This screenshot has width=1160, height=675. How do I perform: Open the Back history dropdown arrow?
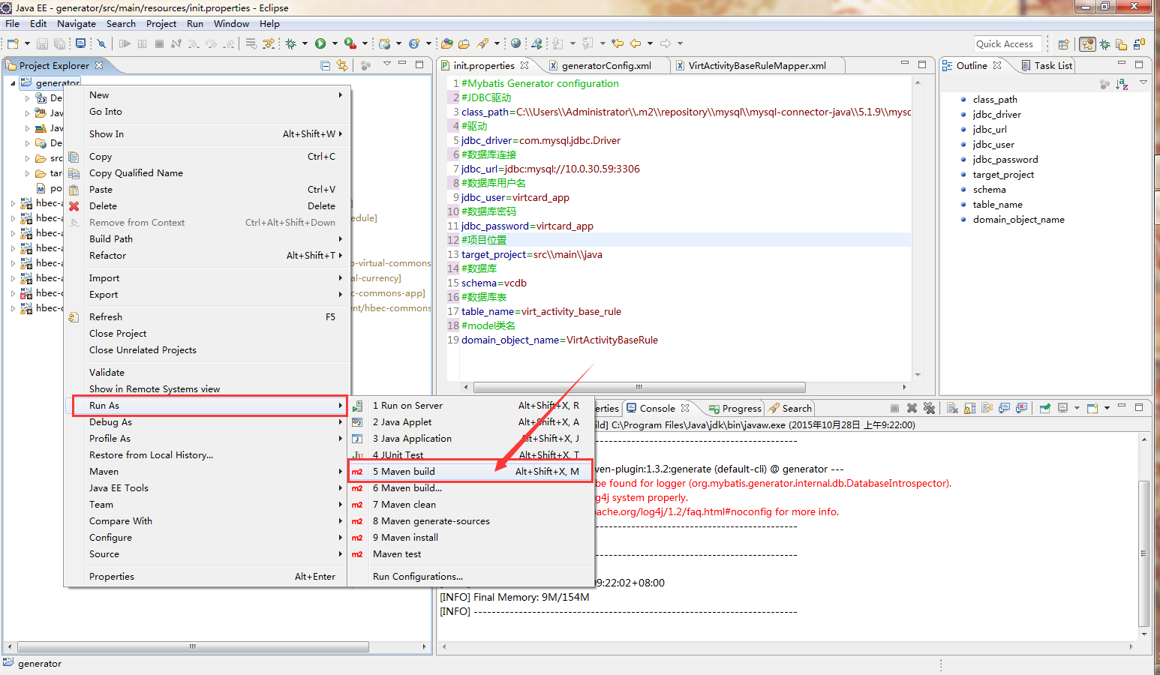click(x=650, y=43)
